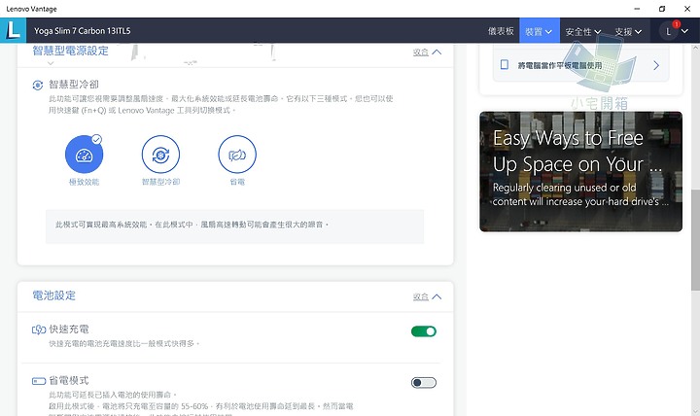
Task: Click the 智慧型電源設定 section heading
Action: 71,51
